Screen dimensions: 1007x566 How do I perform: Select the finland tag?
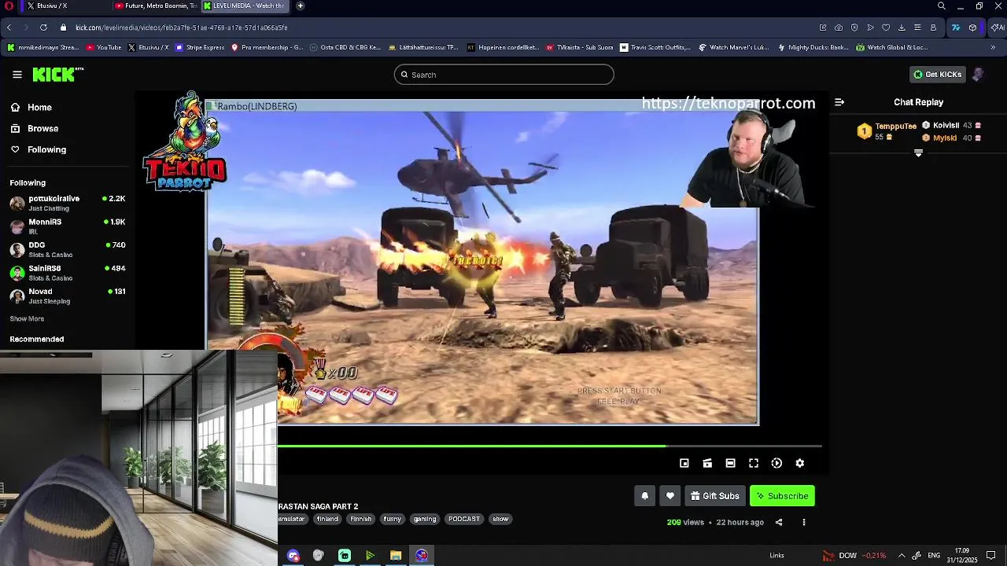coord(327,519)
